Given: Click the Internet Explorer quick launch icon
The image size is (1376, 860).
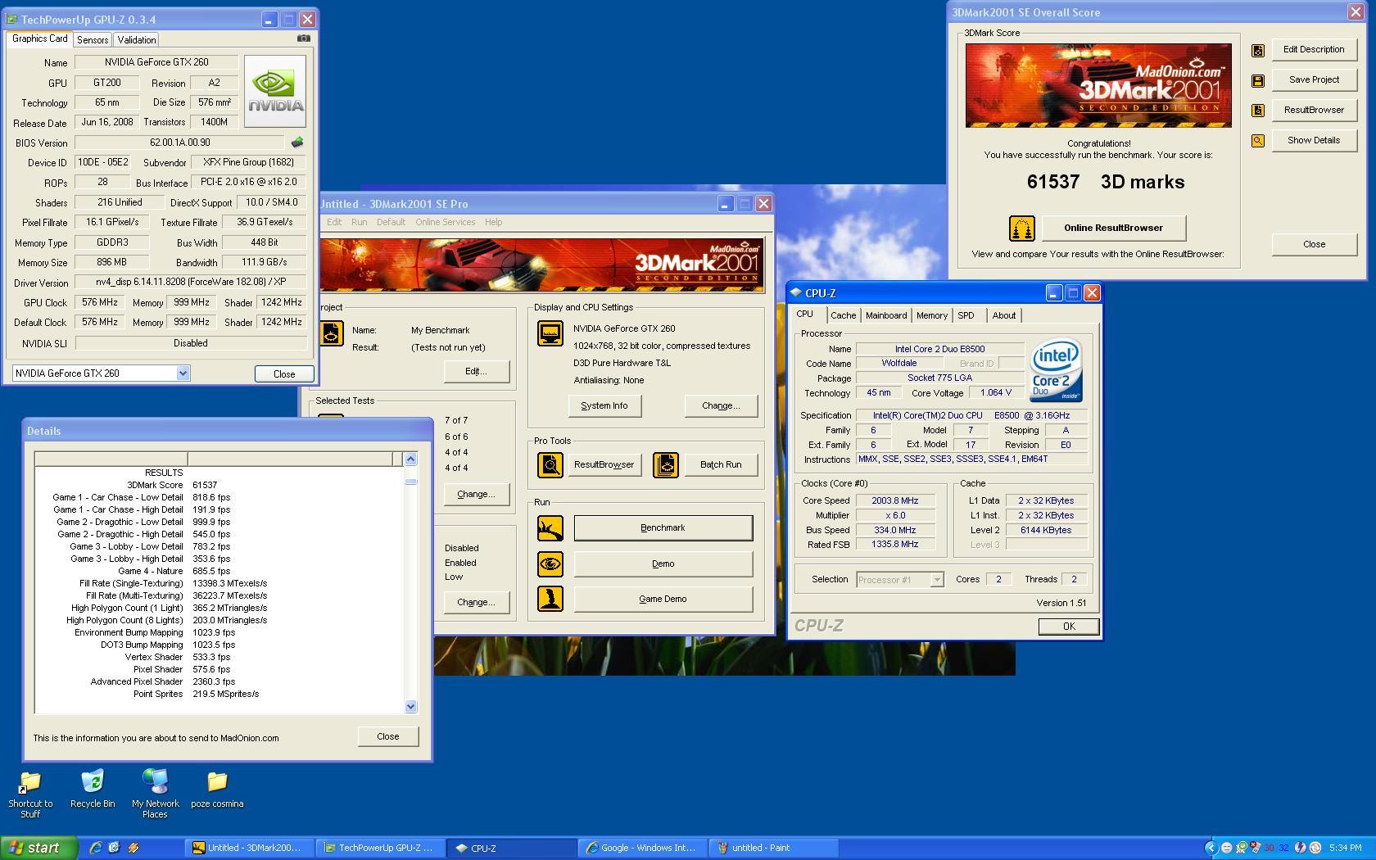Looking at the screenshot, I should point(96,848).
